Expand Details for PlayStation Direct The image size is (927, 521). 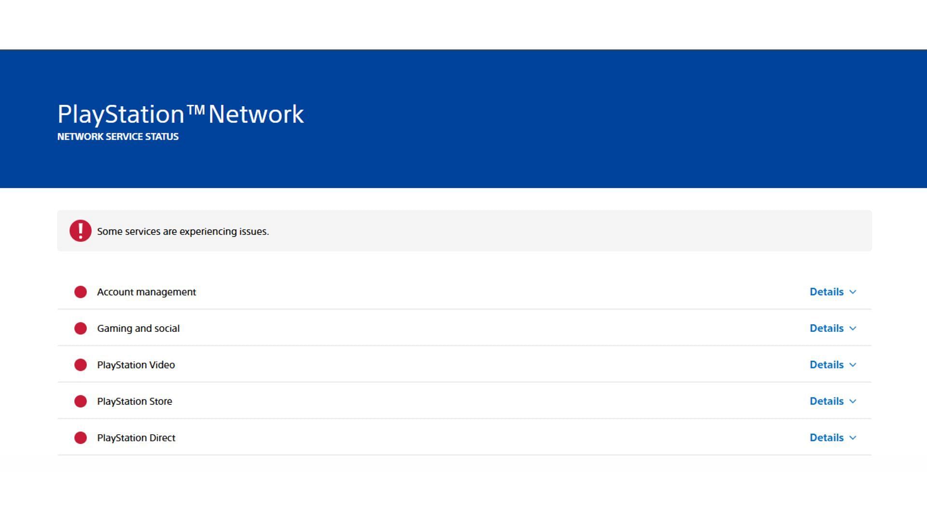coord(833,438)
